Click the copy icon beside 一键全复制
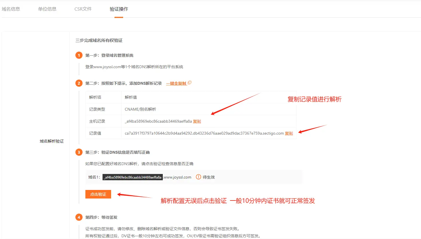 [x=189, y=83]
